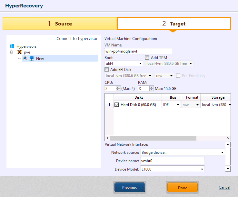Click the New virtual machine monitor icon

point(32,58)
